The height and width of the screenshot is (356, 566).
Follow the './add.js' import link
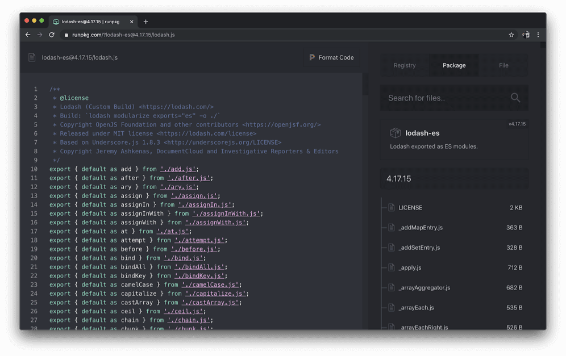[x=178, y=169]
